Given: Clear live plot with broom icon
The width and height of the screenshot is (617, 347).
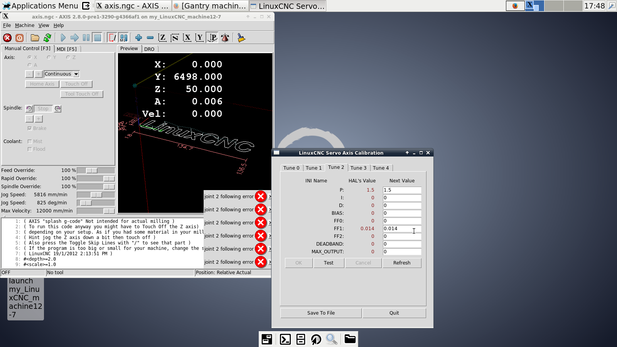Looking at the screenshot, I should tap(241, 38).
